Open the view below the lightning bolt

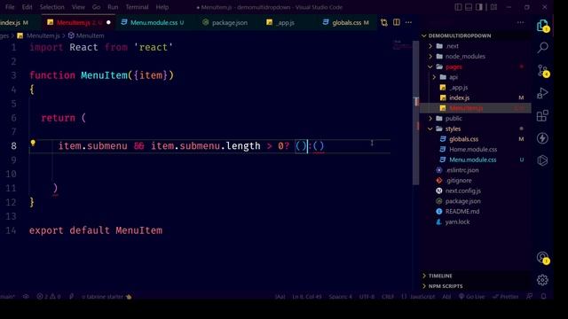click(x=542, y=160)
